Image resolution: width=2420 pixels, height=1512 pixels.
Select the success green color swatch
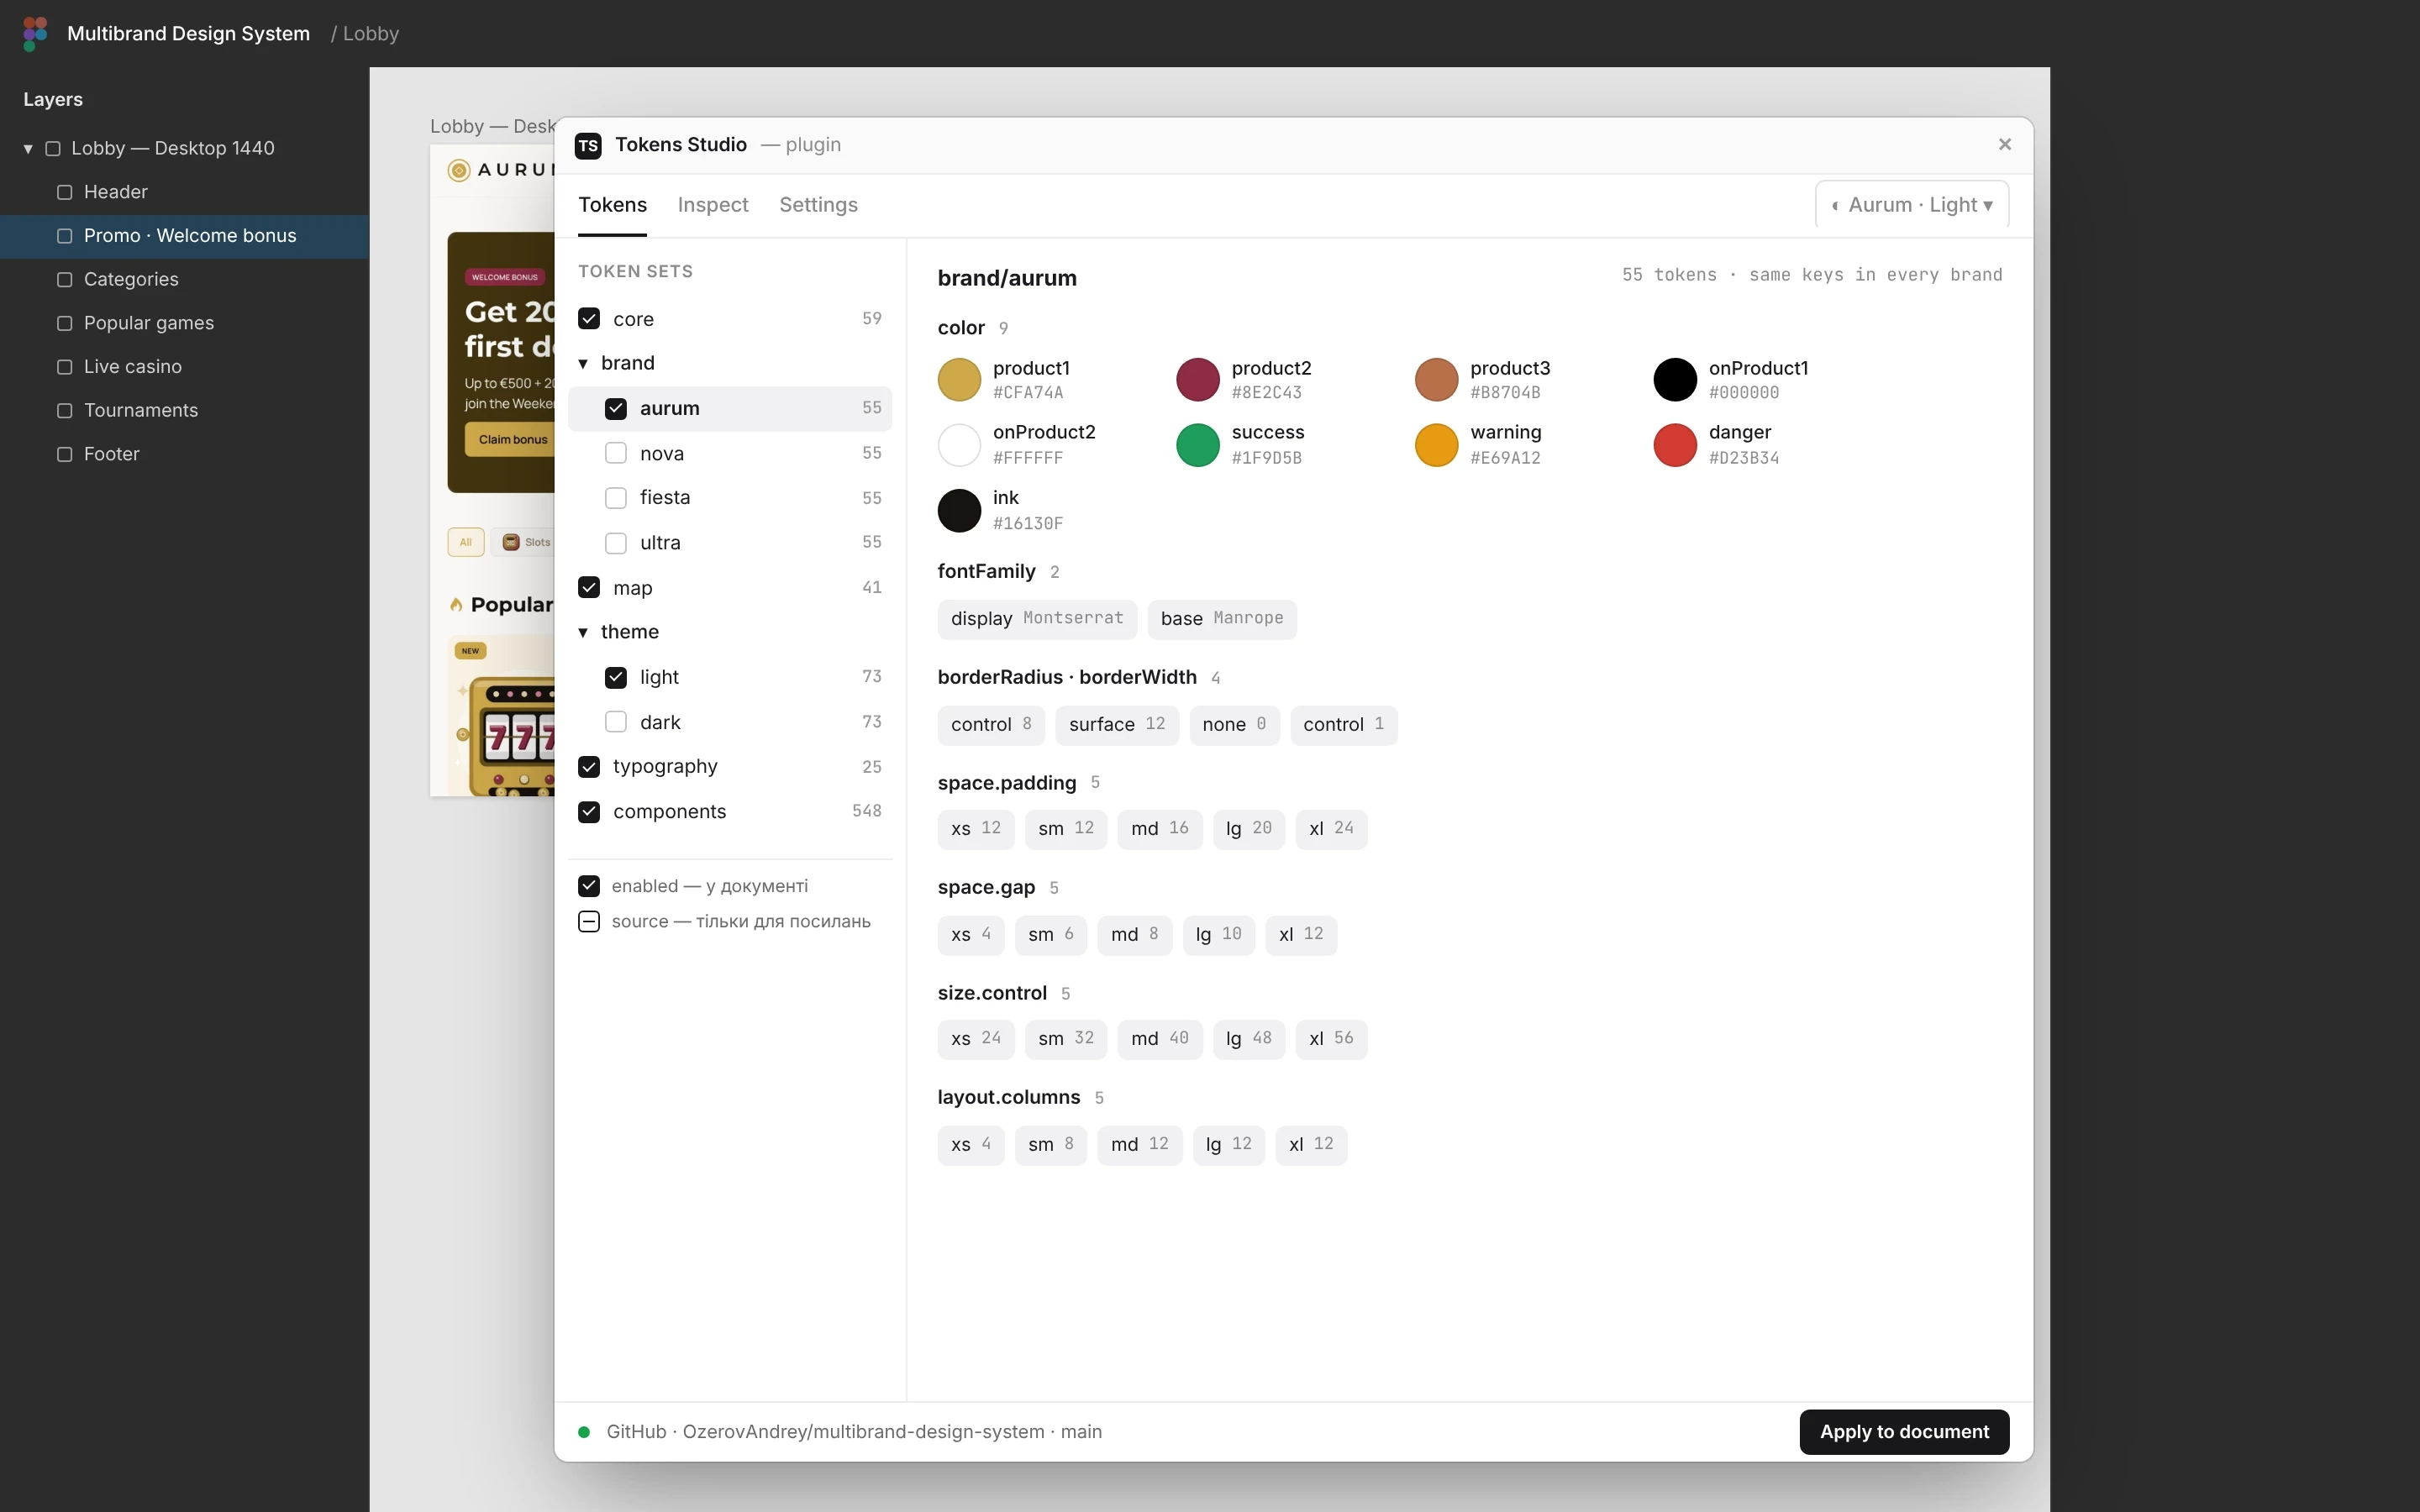point(1198,446)
